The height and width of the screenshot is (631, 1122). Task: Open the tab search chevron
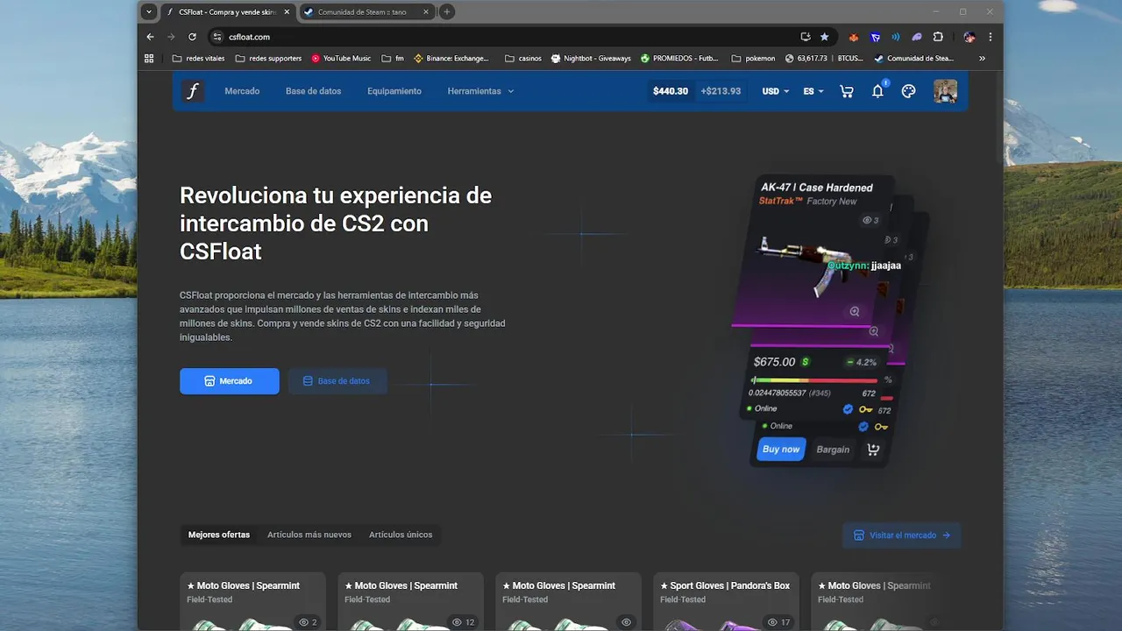[x=149, y=11]
